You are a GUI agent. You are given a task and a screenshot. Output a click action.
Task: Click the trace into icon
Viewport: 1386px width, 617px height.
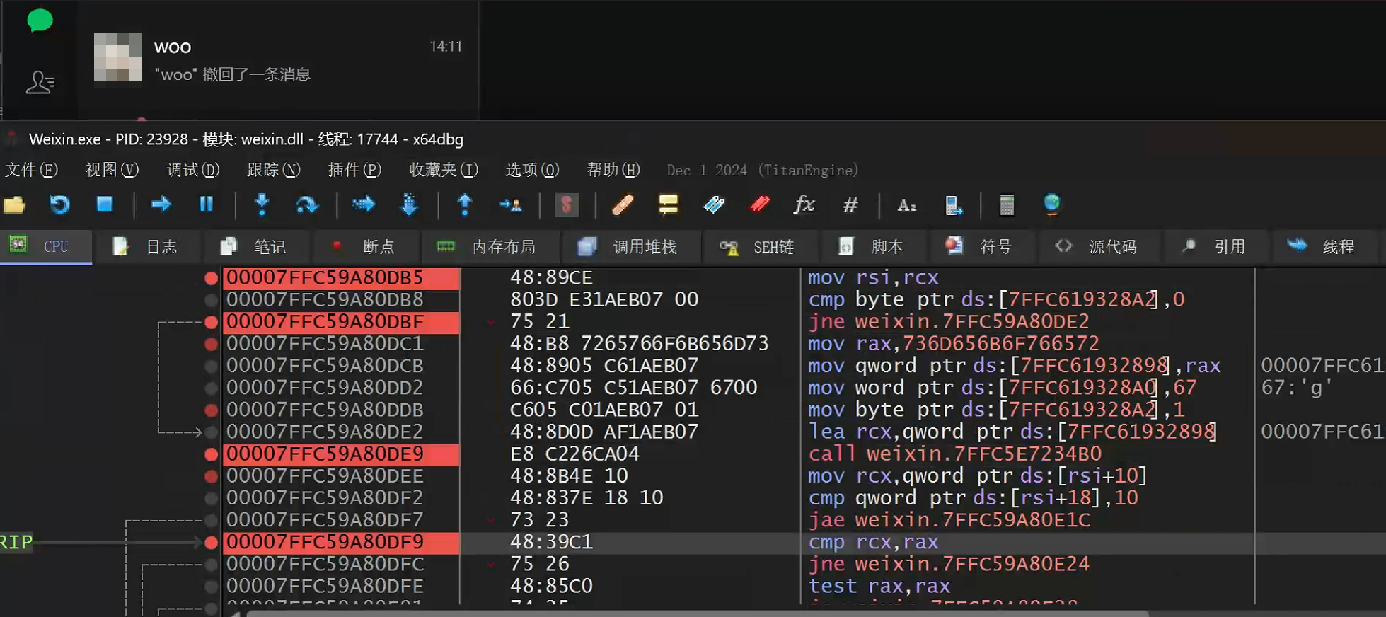(x=364, y=204)
